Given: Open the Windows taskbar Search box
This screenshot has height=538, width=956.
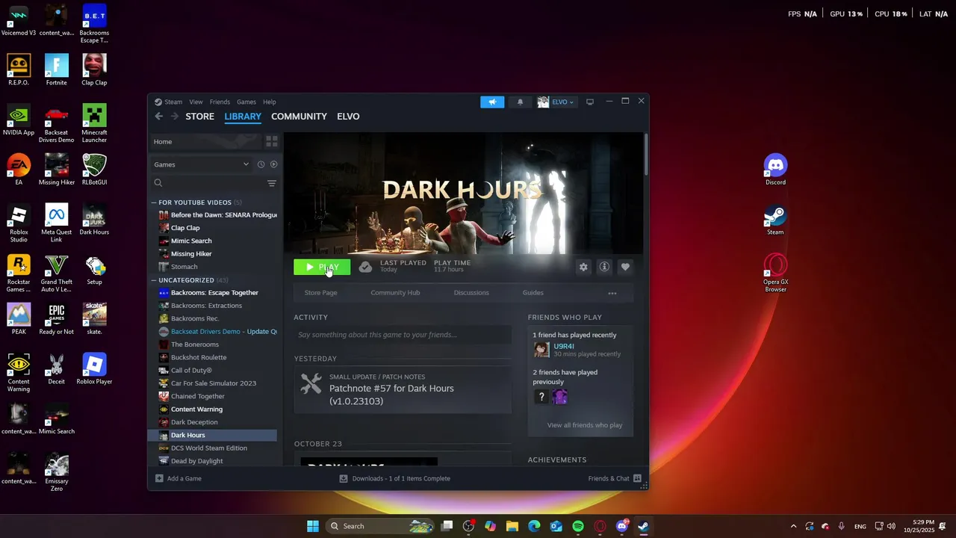Looking at the screenshot, I should click(381, 526).
